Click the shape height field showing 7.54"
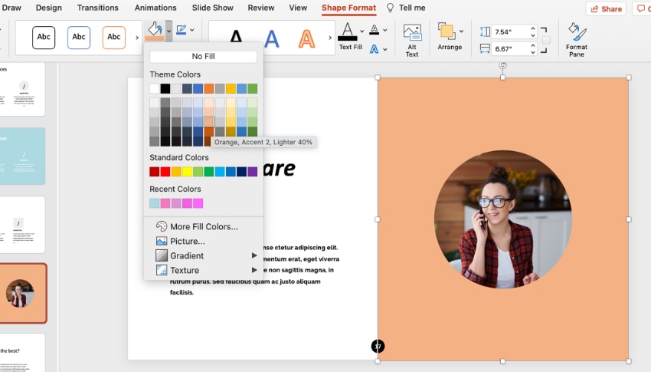This screenshot has width=651, height=372. 511,31
